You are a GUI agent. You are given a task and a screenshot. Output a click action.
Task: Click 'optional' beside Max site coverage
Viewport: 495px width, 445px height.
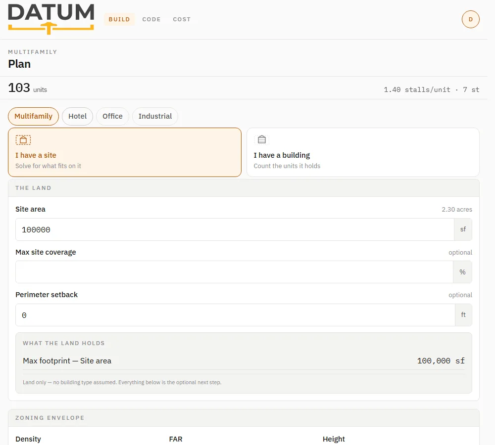coord(460,252)
